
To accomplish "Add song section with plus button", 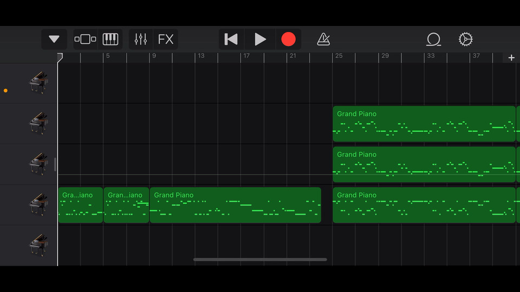I will coord(511,58).
